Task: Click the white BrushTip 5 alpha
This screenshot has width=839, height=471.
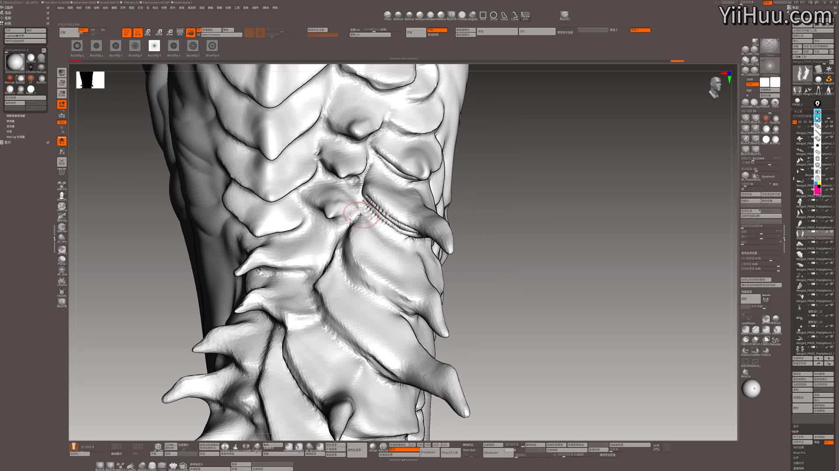Action: click(x=154, y=46)
